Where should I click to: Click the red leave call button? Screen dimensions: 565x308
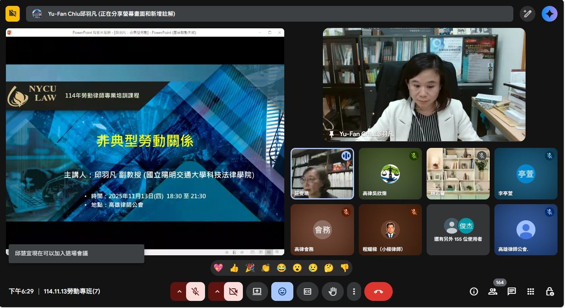pos(378,291)
